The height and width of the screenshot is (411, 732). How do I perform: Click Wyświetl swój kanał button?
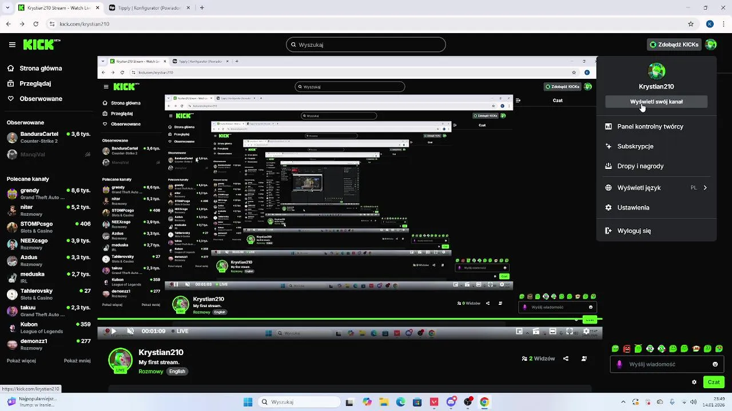(x=657, y=102)
